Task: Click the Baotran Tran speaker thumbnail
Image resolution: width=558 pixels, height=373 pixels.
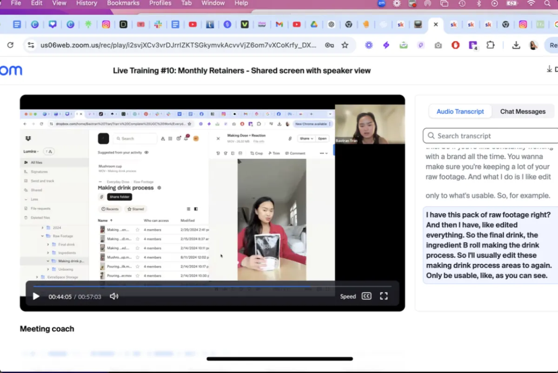Action: (x=370, y=124)
